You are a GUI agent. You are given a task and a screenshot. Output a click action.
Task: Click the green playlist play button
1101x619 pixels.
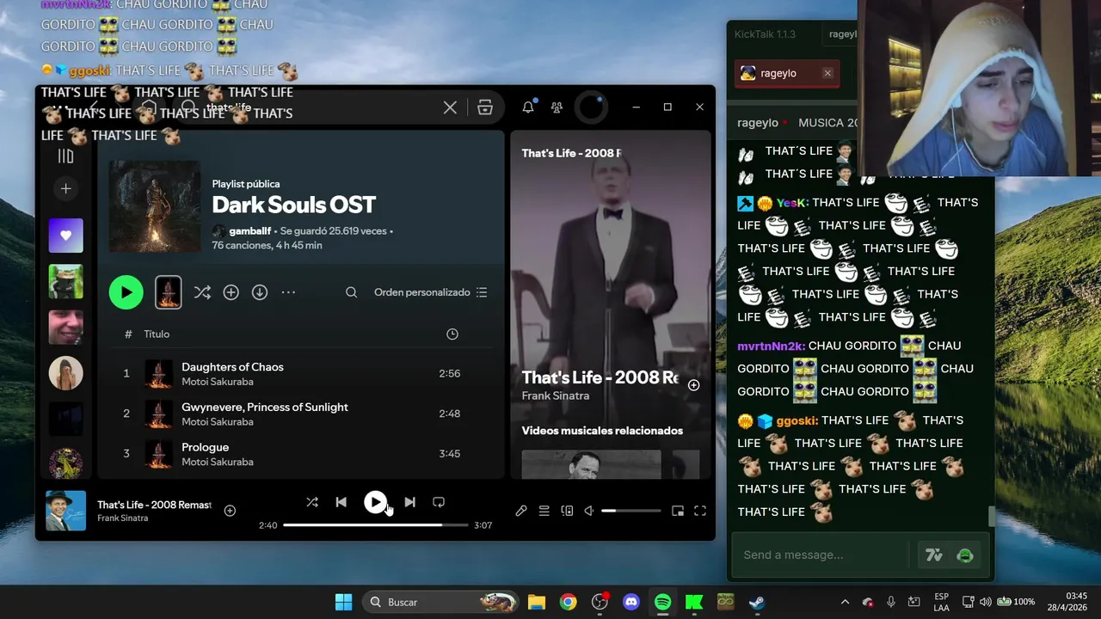pyautogui.click(x=126, y=292)
